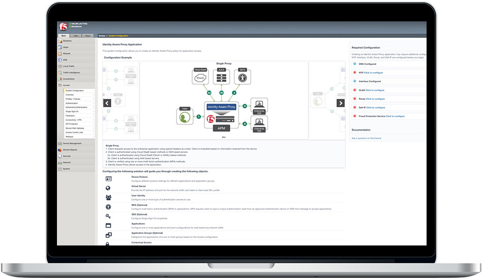
Task: Switch to the Help tab
Action: 76,36
